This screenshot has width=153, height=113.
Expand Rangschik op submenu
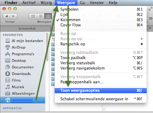pyautogui.click(x=101, y=44)
